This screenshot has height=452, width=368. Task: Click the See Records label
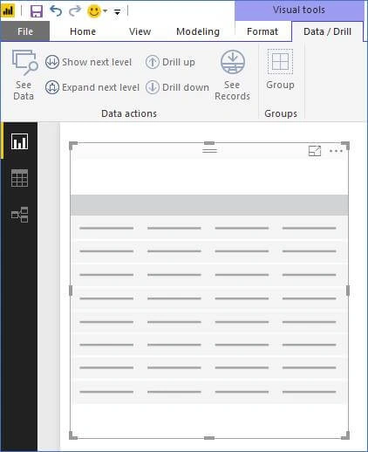tap(232, 91)
